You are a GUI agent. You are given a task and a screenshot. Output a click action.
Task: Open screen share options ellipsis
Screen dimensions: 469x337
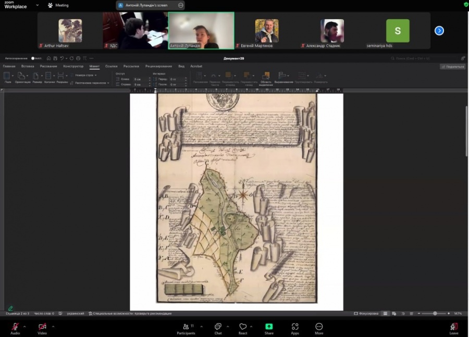181,5
